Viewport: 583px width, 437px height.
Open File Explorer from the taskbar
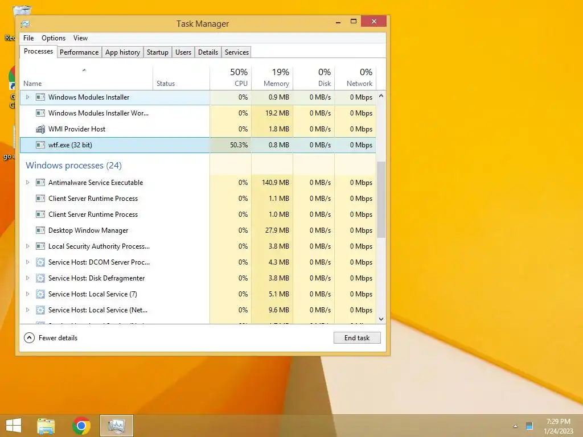tap(46, 426)
